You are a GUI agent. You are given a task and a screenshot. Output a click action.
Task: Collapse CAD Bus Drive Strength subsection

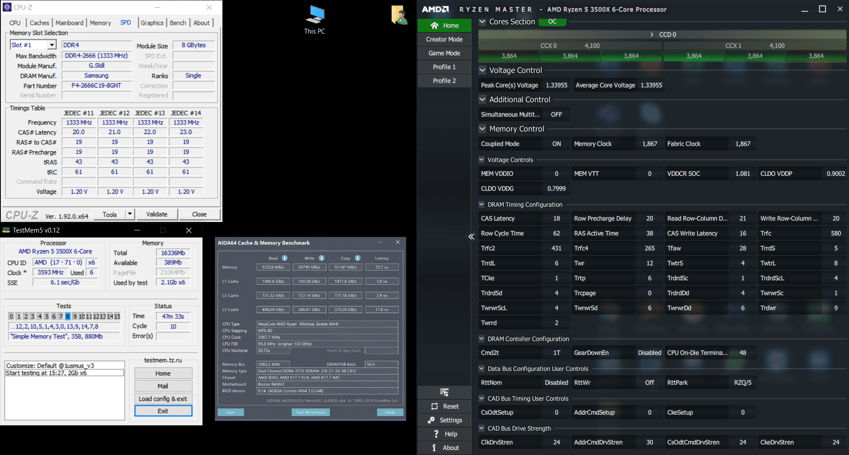(x=482, y=428)
